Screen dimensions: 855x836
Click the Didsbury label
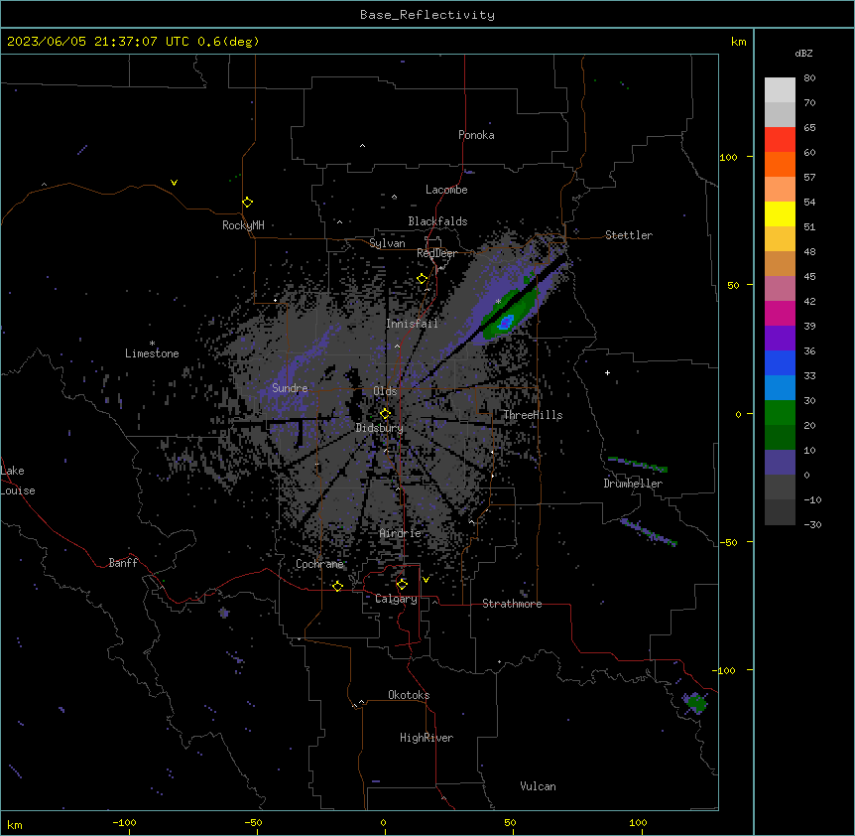click(x=380, y=428)
